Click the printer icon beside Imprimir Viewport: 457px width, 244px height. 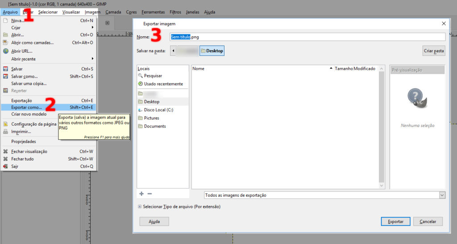pos(6,132)
